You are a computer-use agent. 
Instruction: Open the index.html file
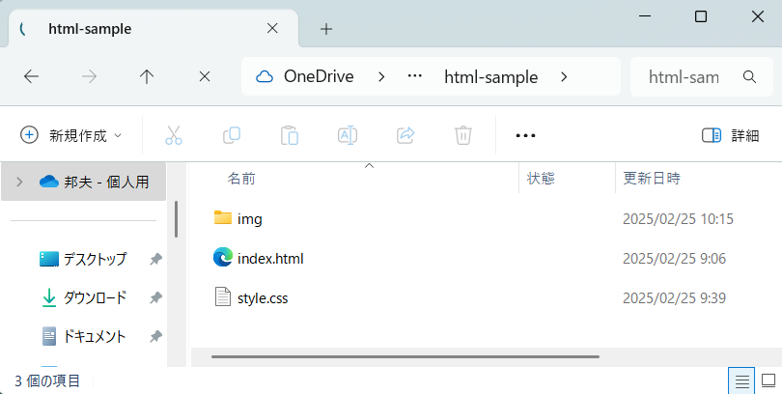click(x=269, y=258)
